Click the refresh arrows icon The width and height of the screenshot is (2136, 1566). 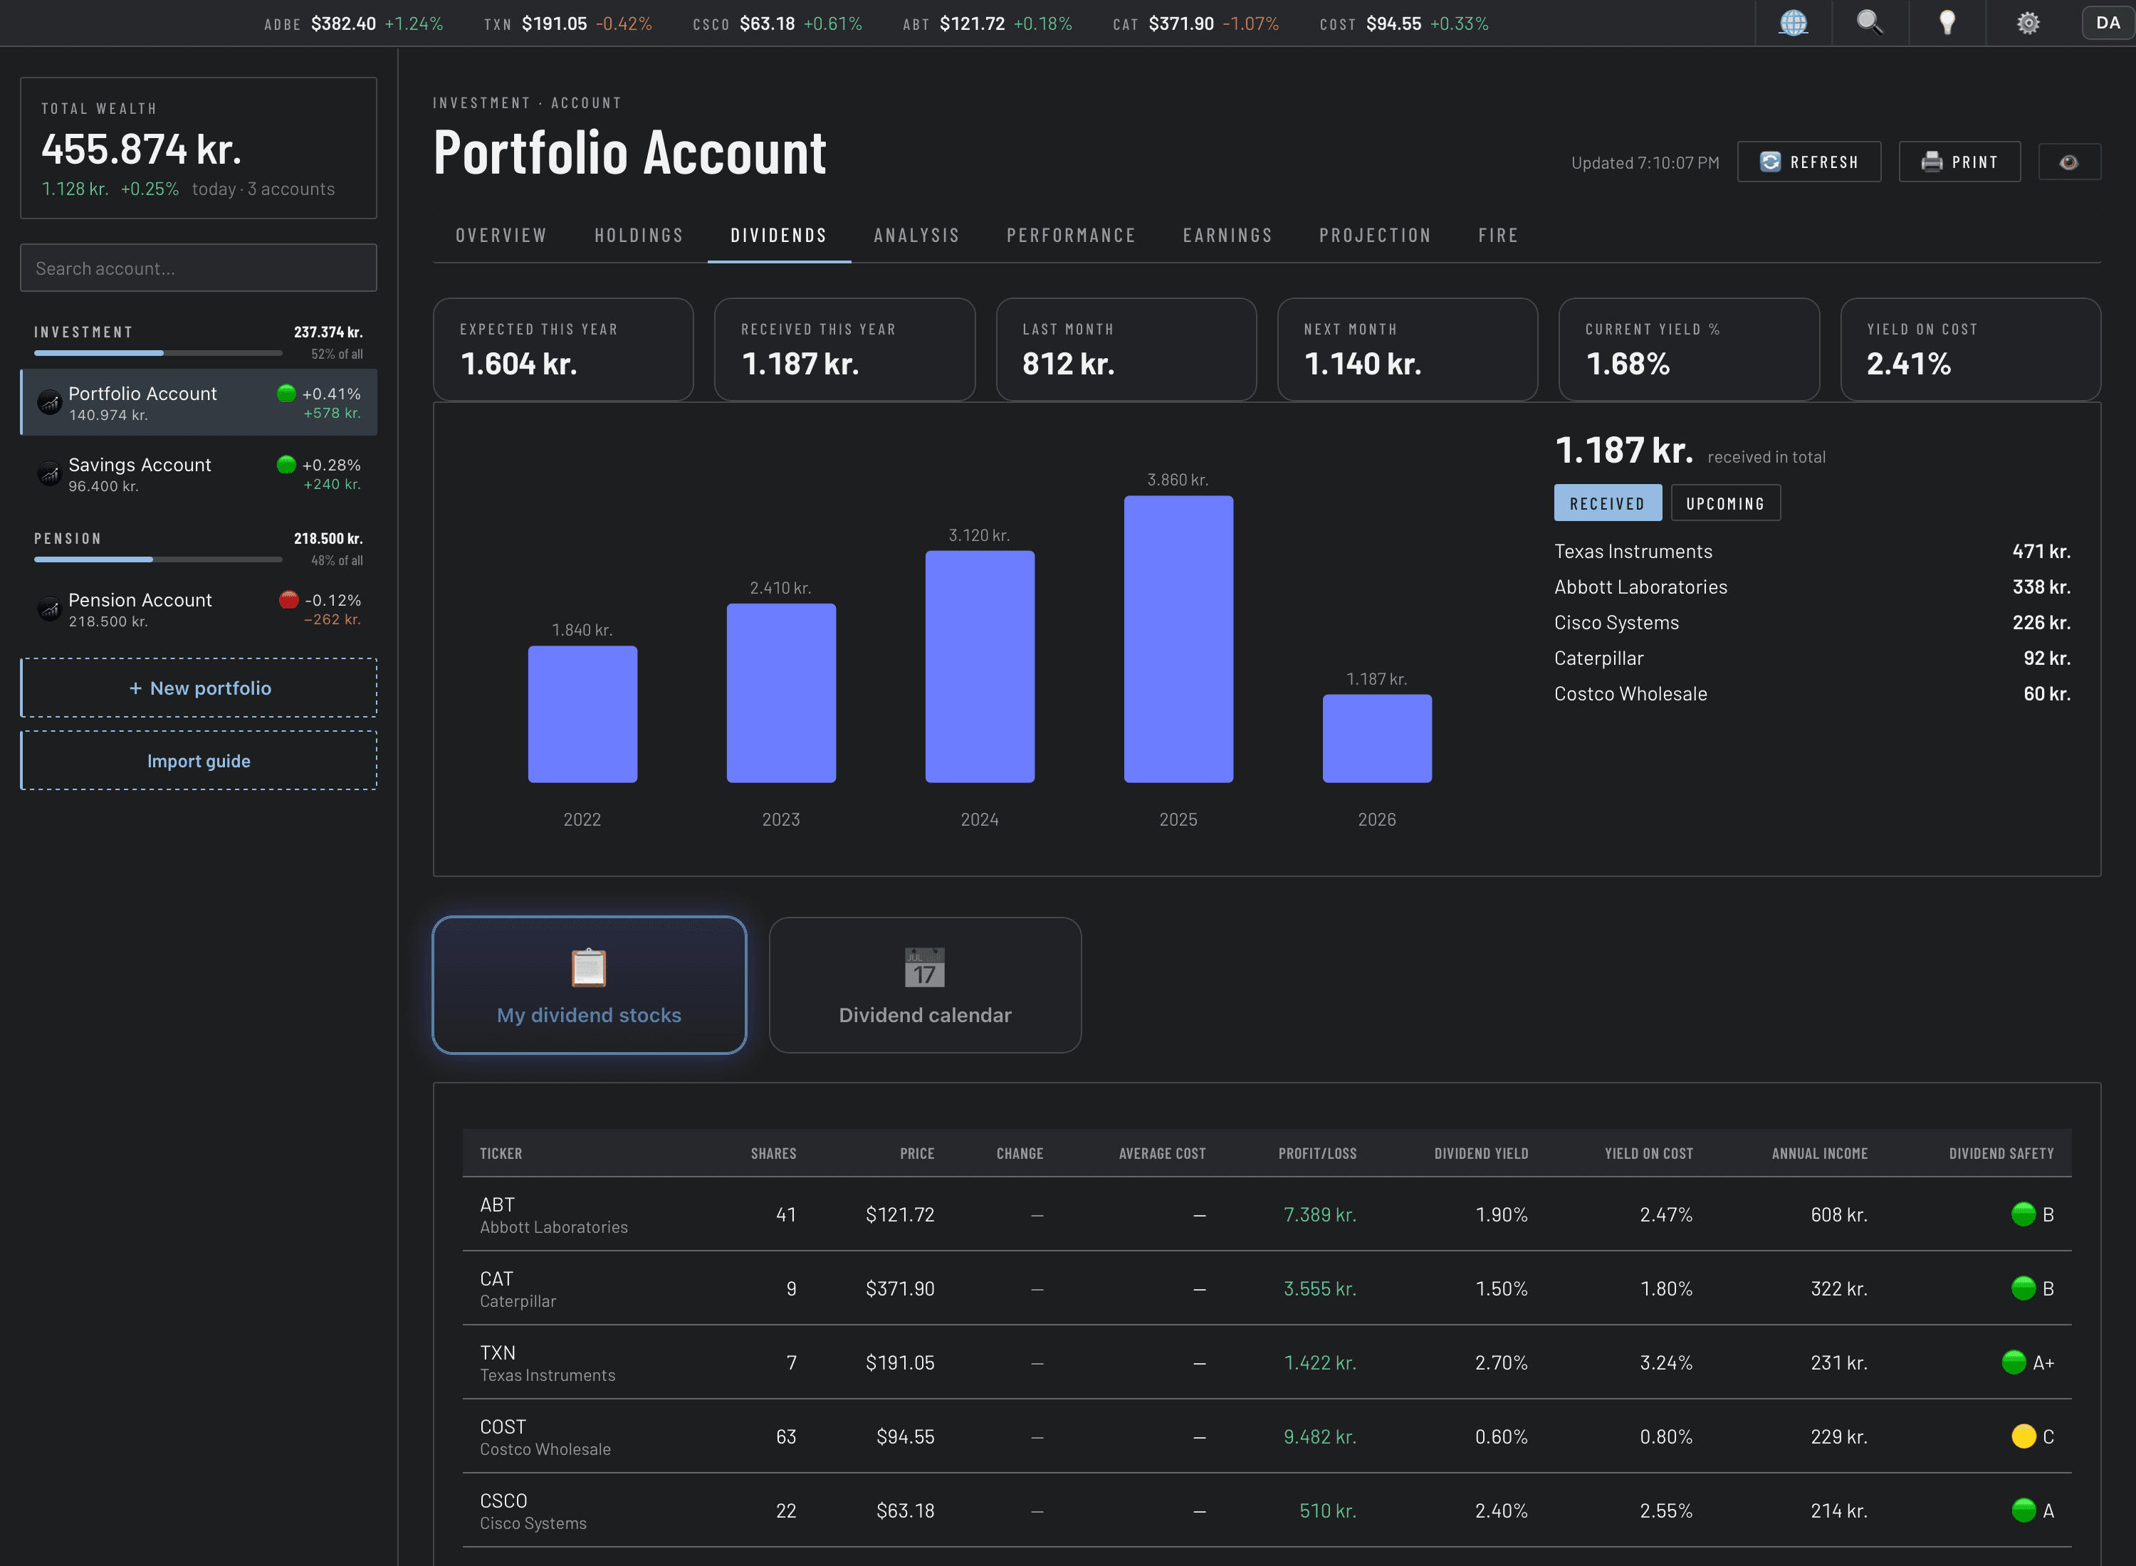pos(1770,162)
